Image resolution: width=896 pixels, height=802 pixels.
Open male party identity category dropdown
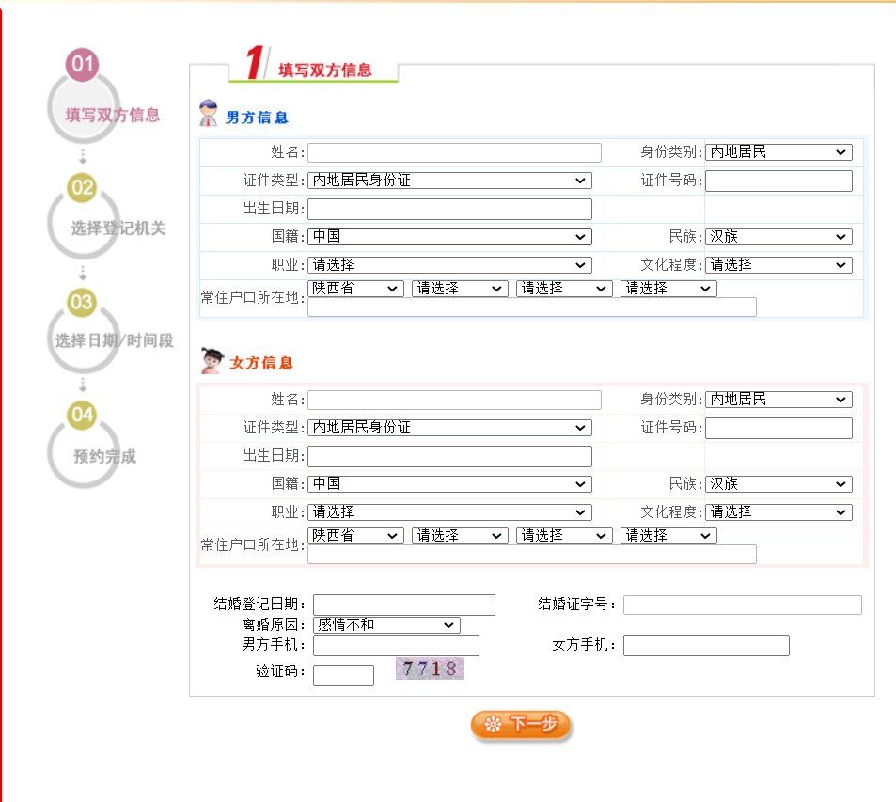[x=778, y=152]
